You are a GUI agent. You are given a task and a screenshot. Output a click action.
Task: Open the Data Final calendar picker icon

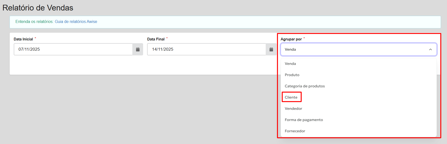271,49
